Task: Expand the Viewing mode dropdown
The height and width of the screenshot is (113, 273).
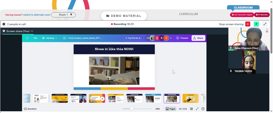Action: tap(50, 38)
